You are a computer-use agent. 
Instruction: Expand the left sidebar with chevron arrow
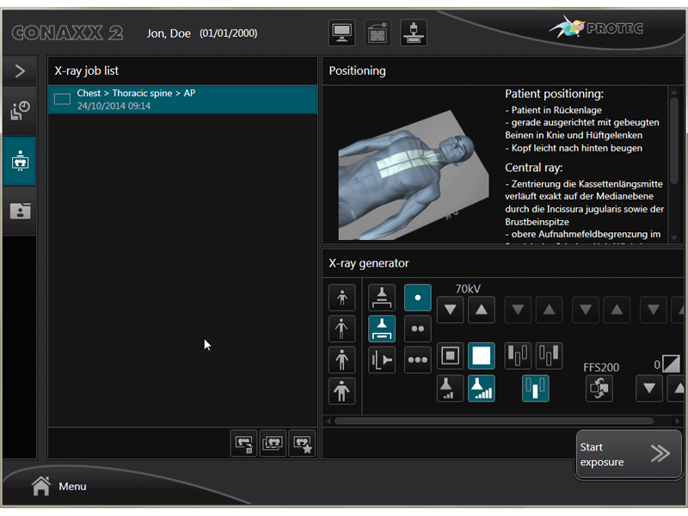pyautogui.click(x=19, y=71)
